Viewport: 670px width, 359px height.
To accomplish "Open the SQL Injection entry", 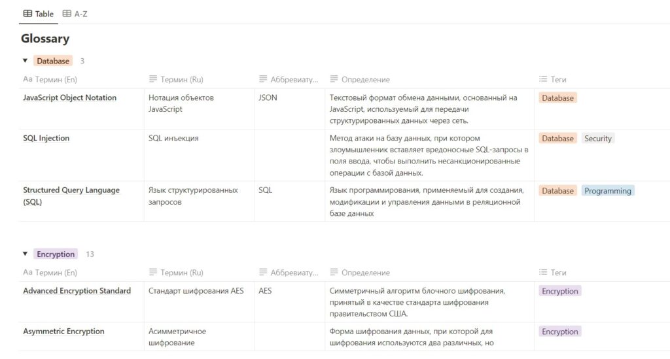I will [46, 138].
